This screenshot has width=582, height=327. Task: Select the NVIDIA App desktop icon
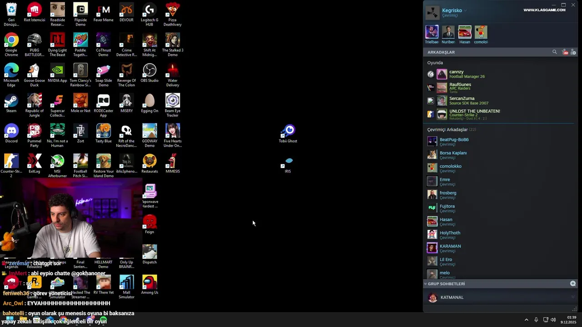pos(57,73)
